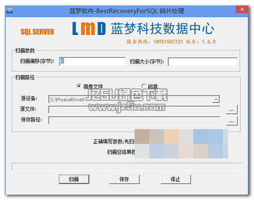Open the 源设备 PhysicalDrive0 dropdown
The image size is (254, 200).
216,99
